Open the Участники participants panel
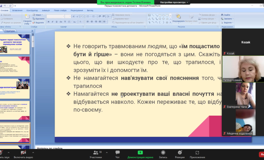 pos(96,154)
